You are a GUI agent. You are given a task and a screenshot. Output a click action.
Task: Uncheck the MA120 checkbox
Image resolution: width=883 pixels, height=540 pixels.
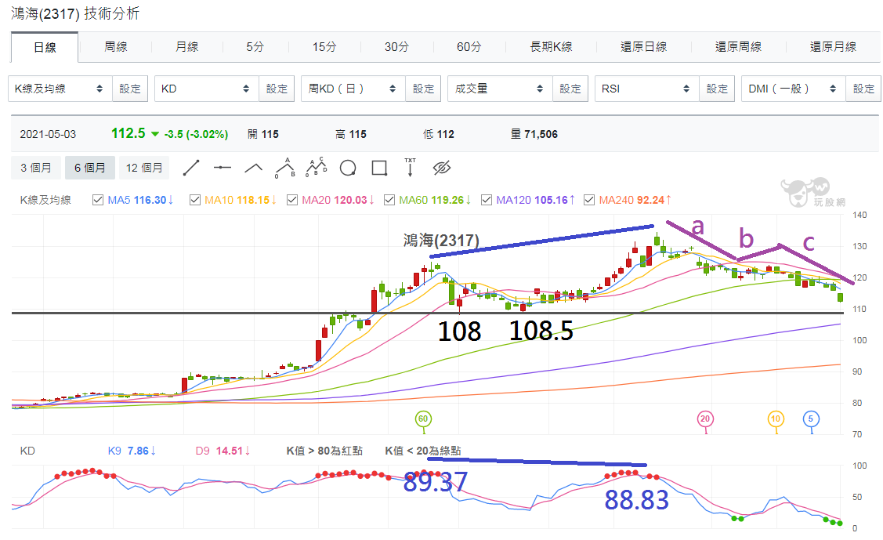pyautogui.click(x=487, y=200)
